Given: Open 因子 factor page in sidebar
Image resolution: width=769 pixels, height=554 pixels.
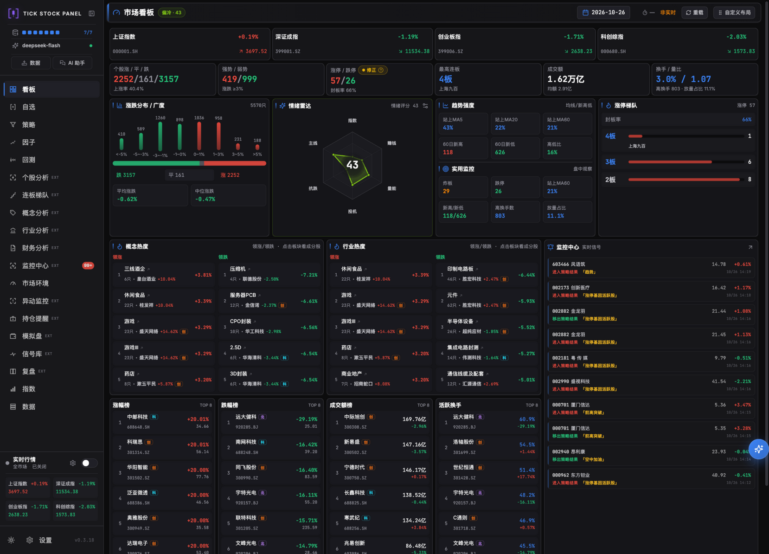Looking at the screenshot, I should pos(51,142).
